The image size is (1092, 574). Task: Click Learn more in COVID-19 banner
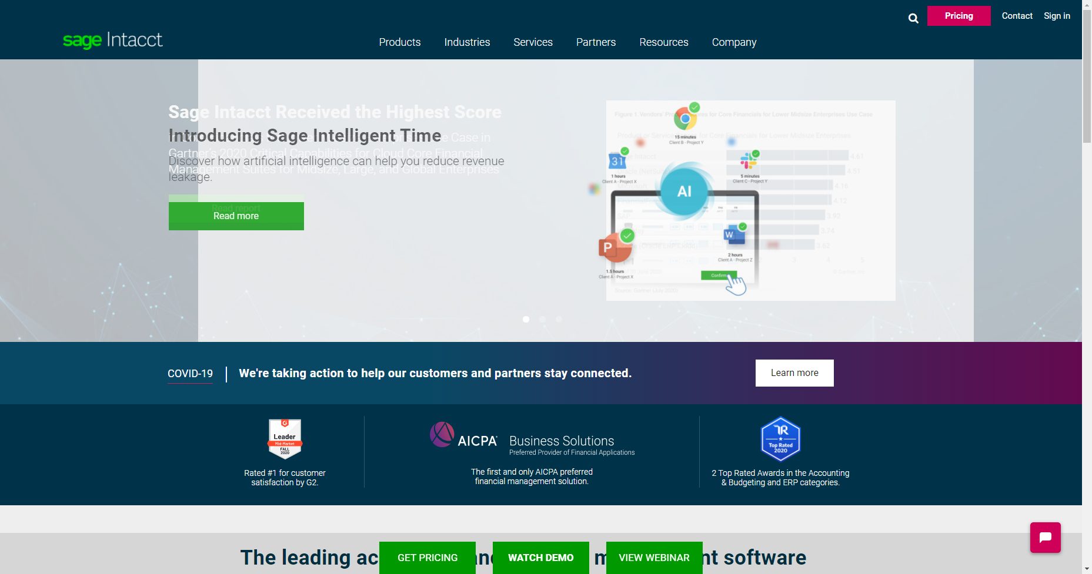pyautogui.click(x=794, y=373)
